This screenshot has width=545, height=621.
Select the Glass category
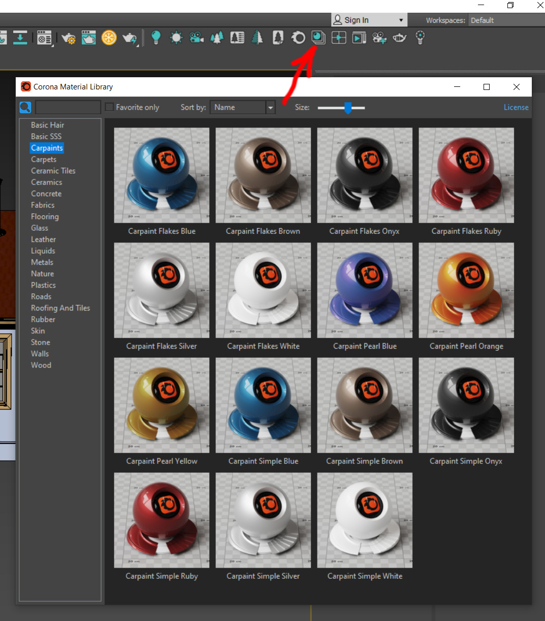click(40, 228)
